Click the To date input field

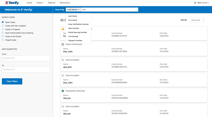point(26,70)
